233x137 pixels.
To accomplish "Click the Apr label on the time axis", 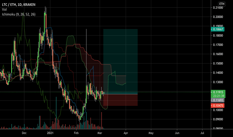I will pos(126,133).
